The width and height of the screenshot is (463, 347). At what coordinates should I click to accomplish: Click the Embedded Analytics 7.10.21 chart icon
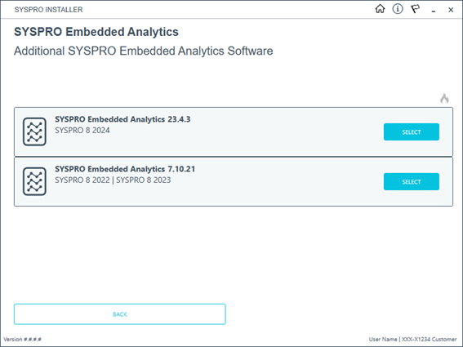pyautogui.click(x=34, y=181)
